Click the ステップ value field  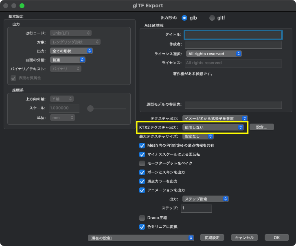pyautogui.click(x=196, y=208)
